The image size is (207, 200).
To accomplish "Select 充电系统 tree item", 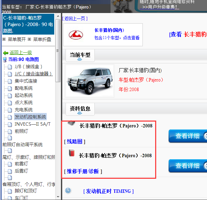I will click(x=24, y=110).
